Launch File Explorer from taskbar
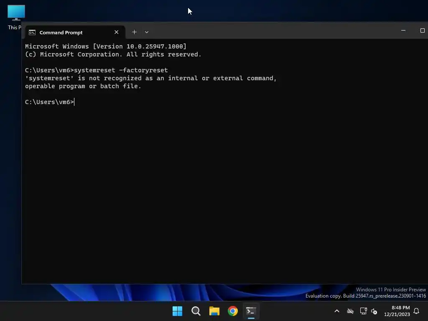Image resolution: width=428 pixels, height=321 pixels. click(x=214, y=311)
